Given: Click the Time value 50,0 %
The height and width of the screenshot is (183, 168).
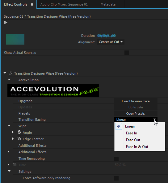Looking at the screenshot, I should point(120,165).
